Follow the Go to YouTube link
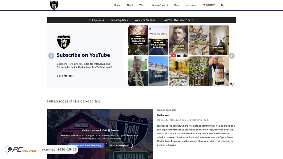Screen dimensions: 283x159 click(65, 76)
